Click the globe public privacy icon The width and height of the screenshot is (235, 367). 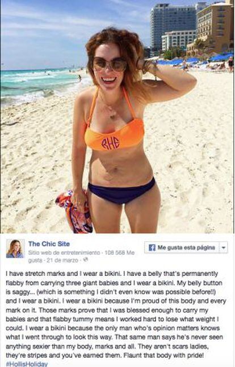pos(86,260)
